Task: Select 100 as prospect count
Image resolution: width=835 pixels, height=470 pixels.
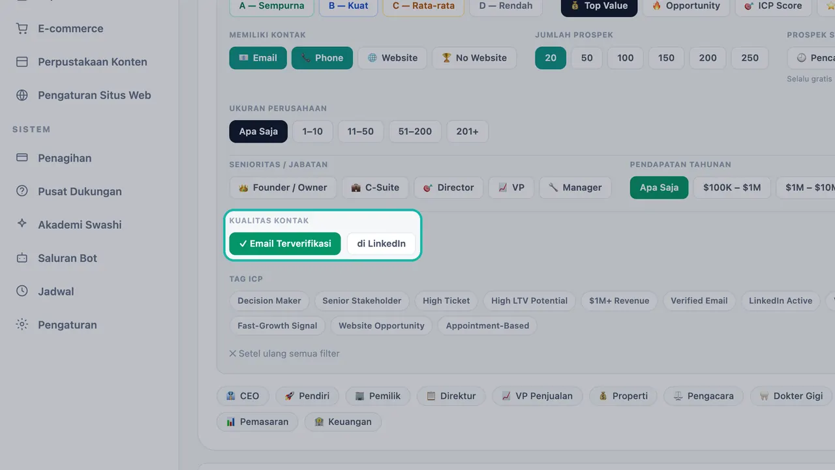Action: click(626, 58)
